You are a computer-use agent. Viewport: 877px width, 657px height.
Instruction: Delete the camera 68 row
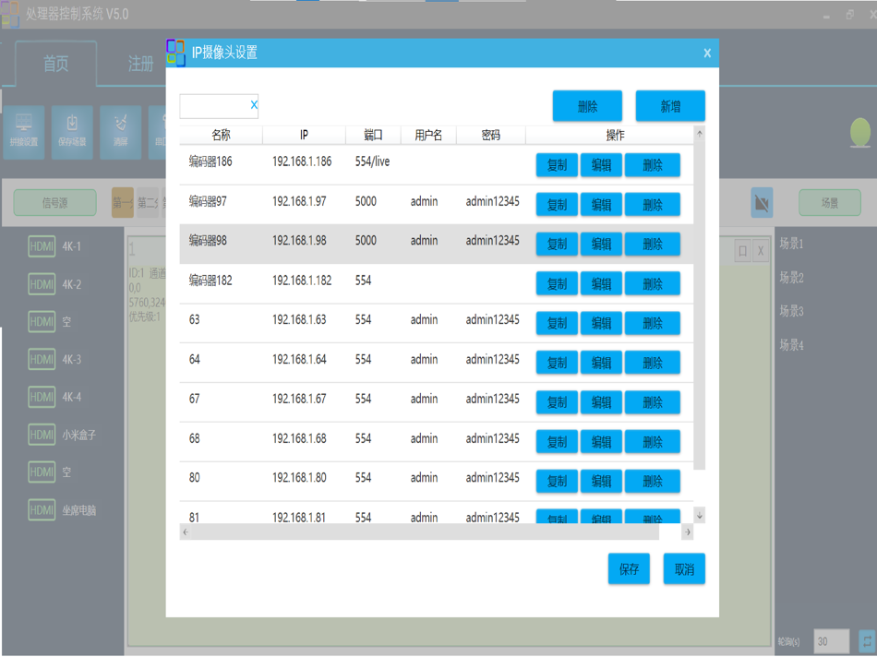[x=652, y=442]
